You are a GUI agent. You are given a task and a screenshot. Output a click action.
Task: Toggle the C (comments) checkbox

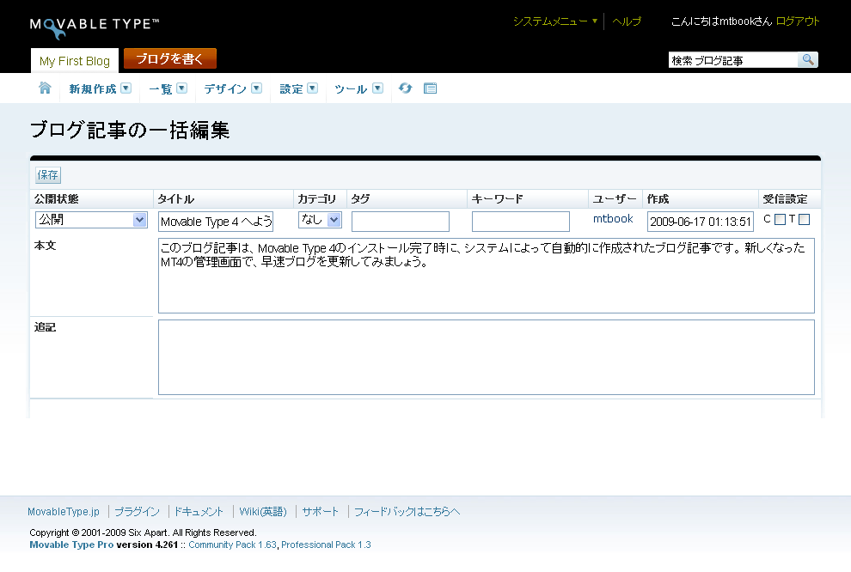[780, 220]
